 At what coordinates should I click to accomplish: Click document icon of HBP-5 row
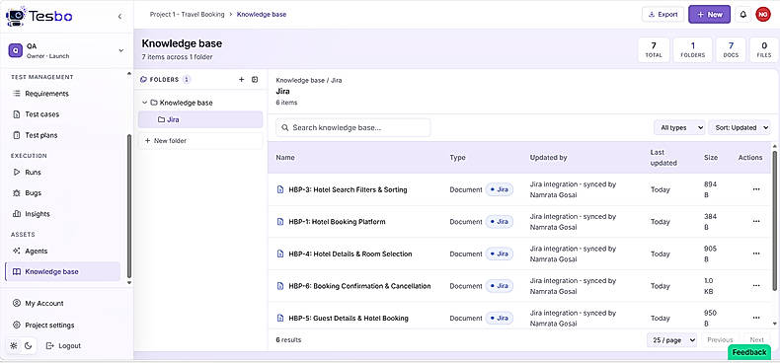[279, 318]
